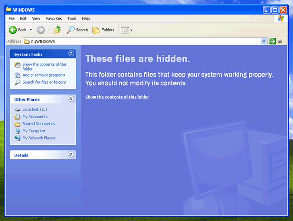
Task: Open the Tools menu
Action: coord(72,18)
